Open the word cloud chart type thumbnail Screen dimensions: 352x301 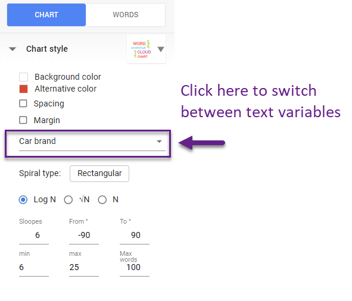pos(141,49)
